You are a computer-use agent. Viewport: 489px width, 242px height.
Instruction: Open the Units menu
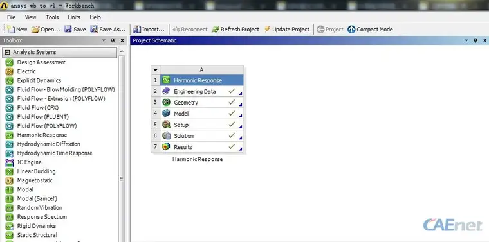[74, 17]
